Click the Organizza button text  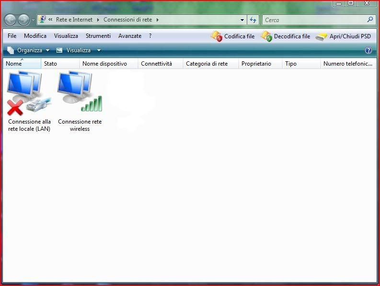point(30,50)
